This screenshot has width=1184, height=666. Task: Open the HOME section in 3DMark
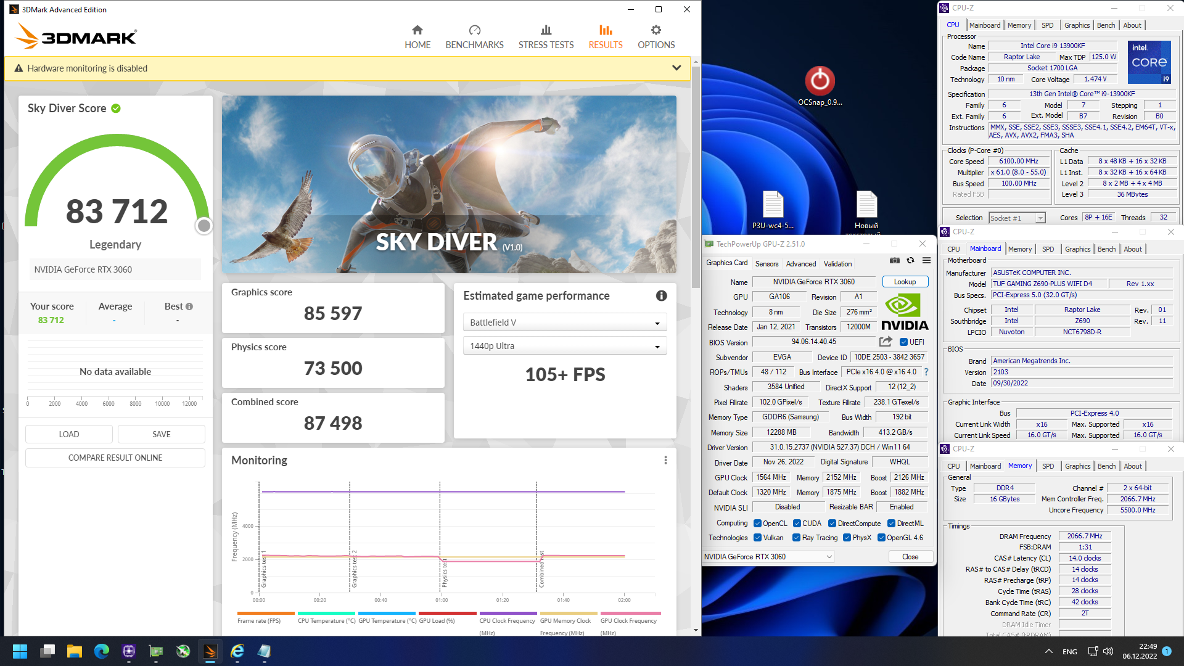pos(417,37)
